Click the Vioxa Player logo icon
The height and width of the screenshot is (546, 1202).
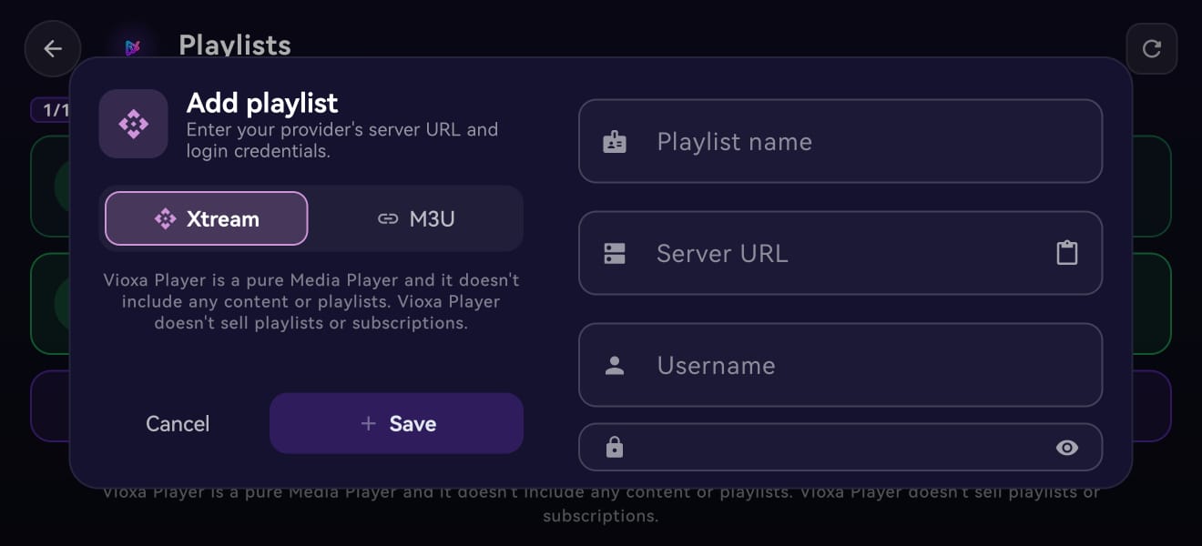[x=133, y=47]
